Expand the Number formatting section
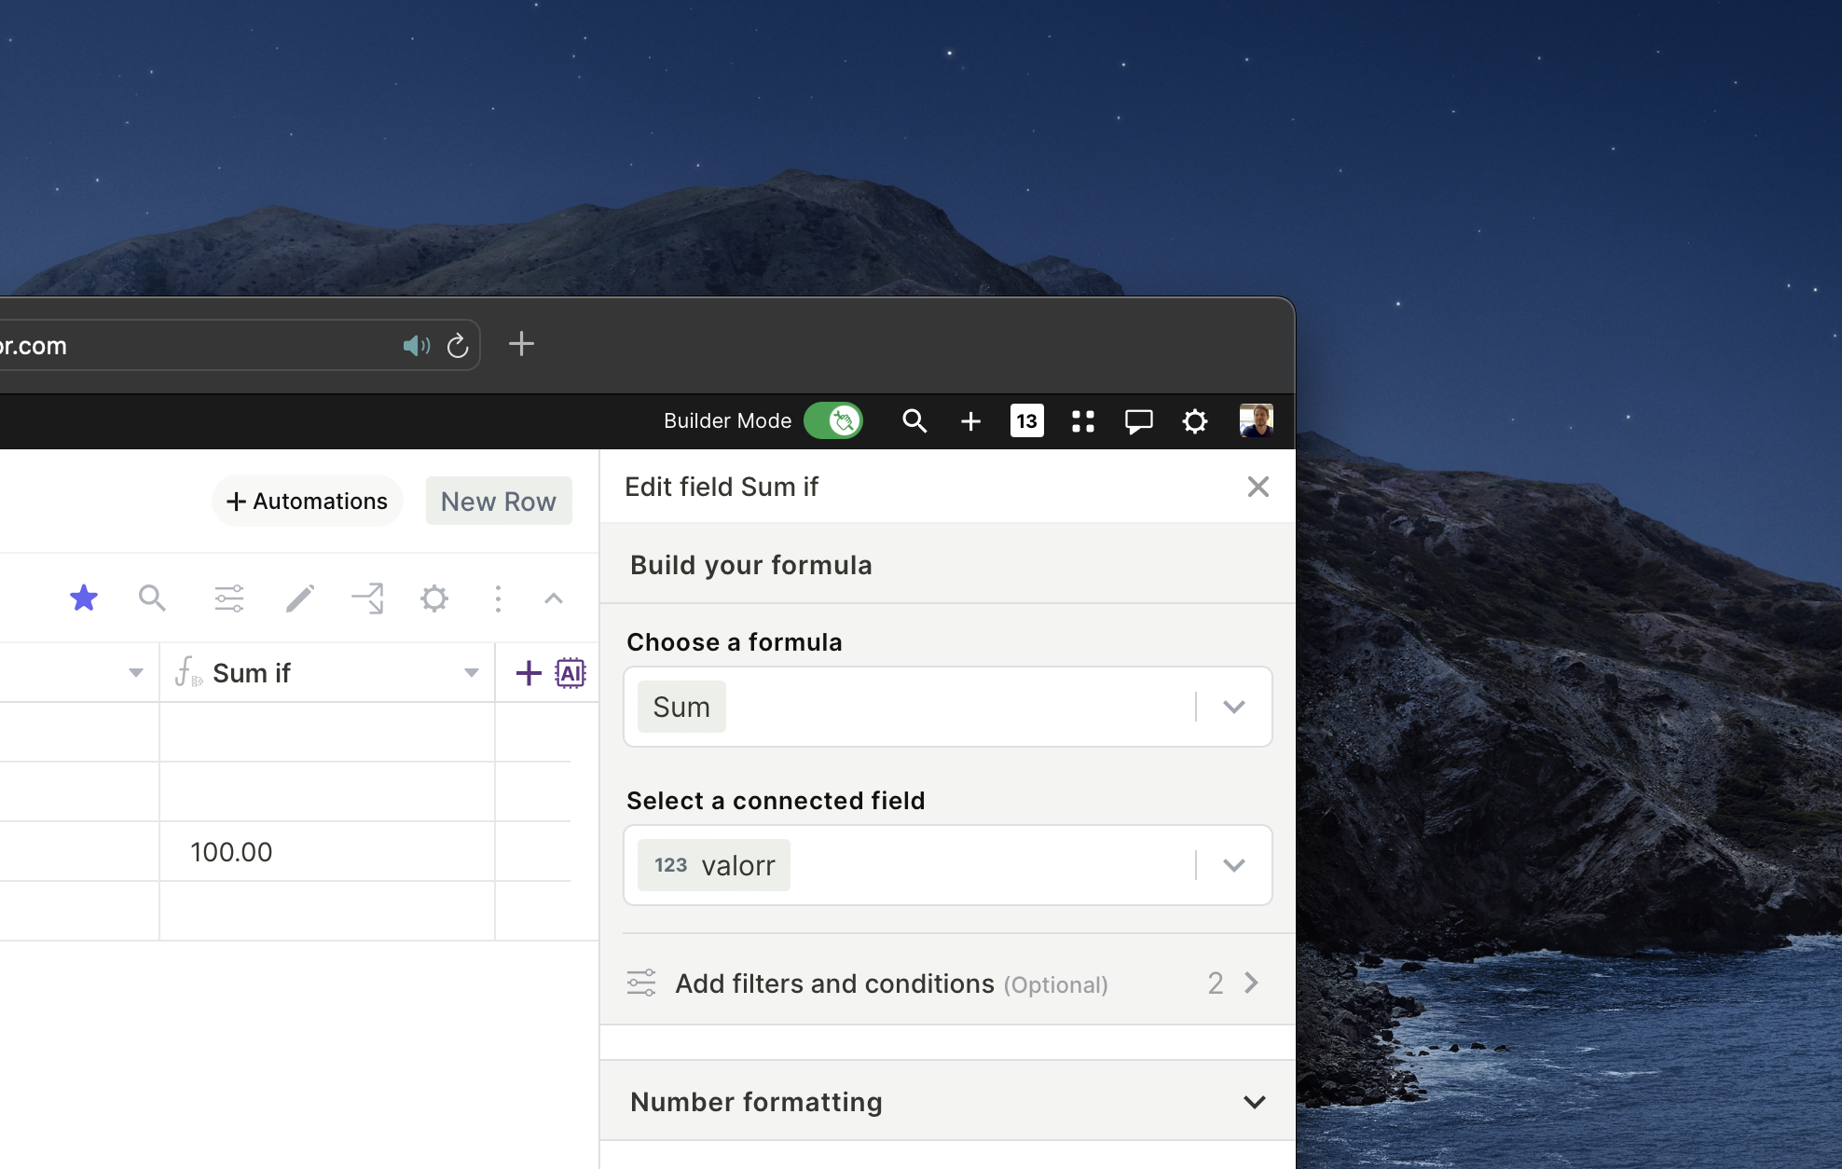 point(1254,1102)
